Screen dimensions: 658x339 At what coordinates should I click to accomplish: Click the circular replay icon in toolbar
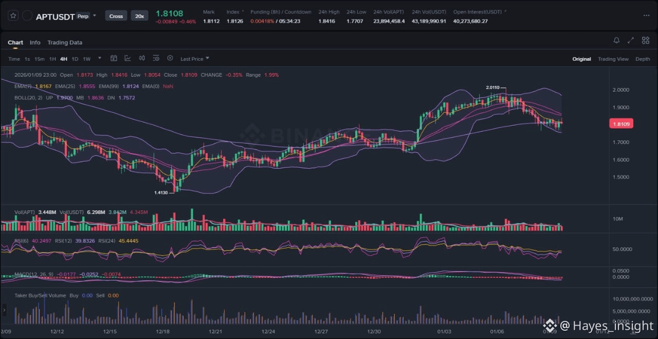click(x=170, y=59)
